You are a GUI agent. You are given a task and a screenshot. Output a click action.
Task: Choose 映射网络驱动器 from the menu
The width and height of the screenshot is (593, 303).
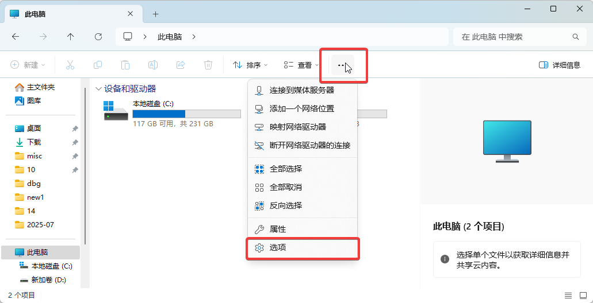[x=302, y=127]
